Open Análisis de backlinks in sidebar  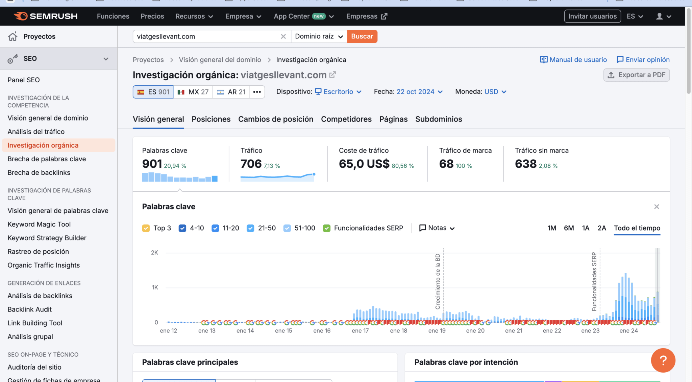(40, 296)
